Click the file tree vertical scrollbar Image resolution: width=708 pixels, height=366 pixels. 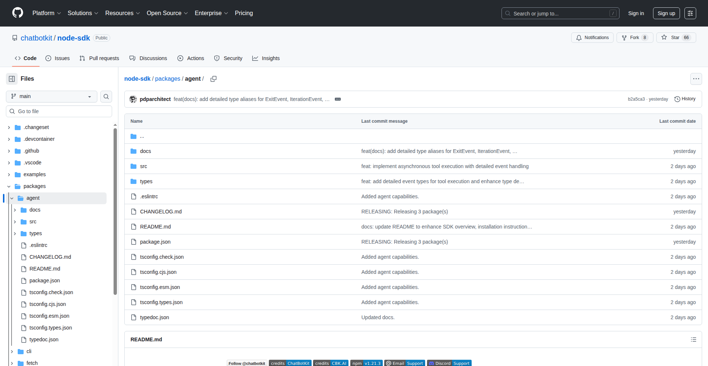(x=115, y=210)
